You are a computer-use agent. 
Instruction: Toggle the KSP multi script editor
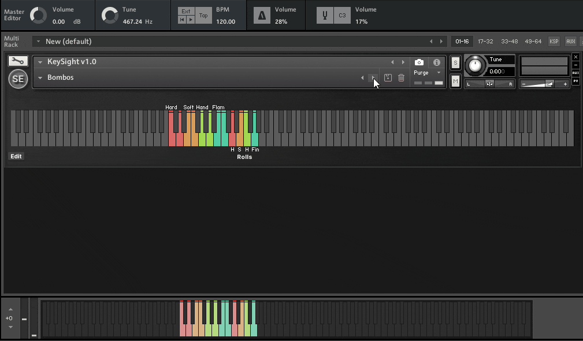pyautogui.click(x=554, y=41)
